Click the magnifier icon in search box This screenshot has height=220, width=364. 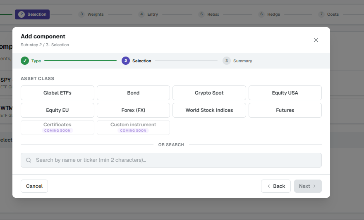(x=29, y=160)
